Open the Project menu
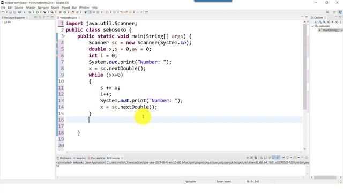This screenshot has width=343, height=193. (x=65, y=8)
